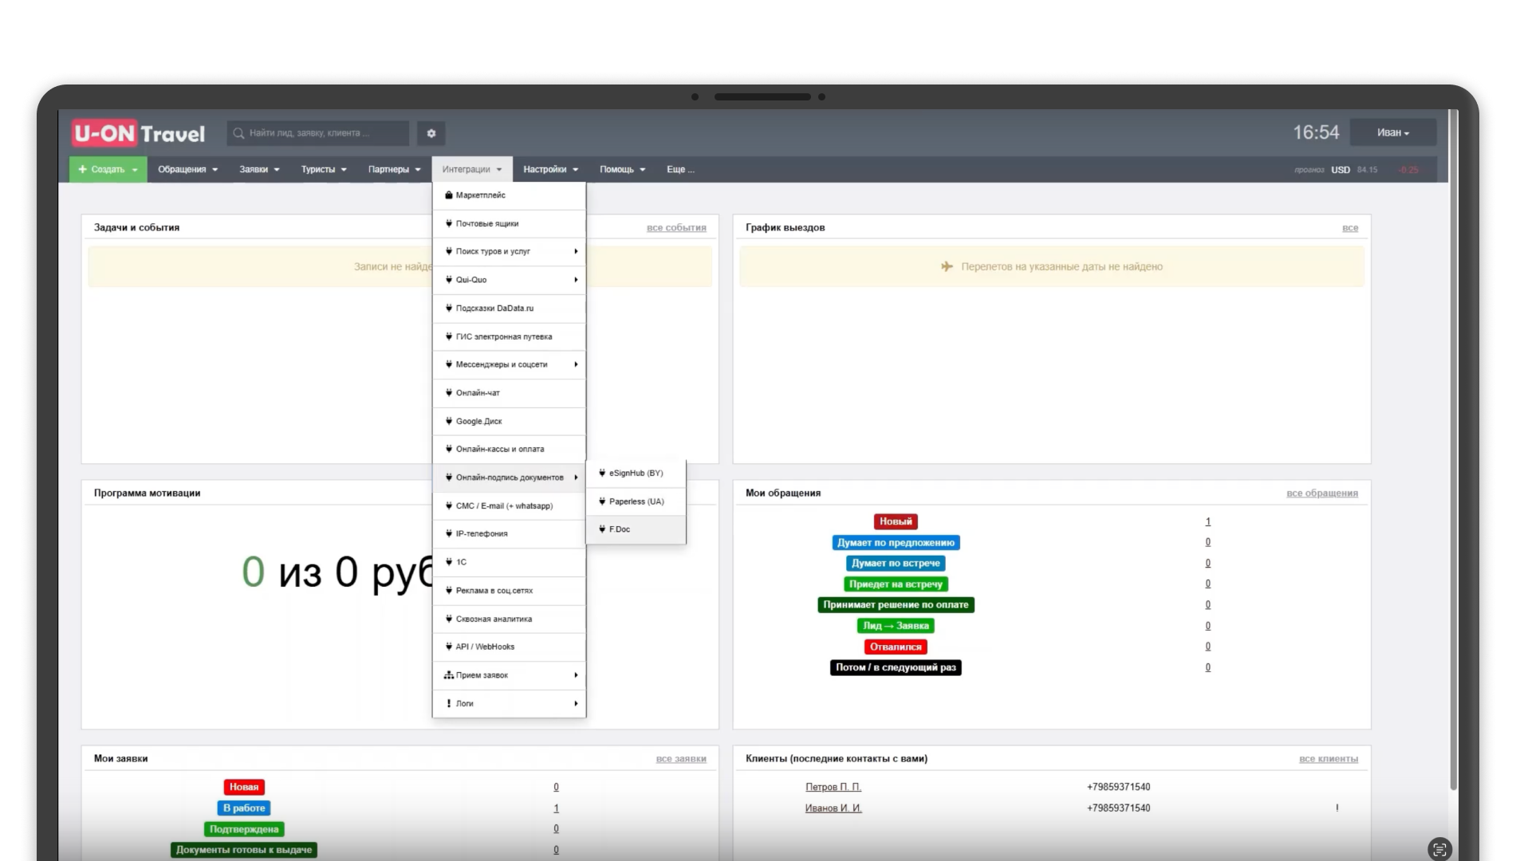
Task: Click the sitemap icon for Прием заявок
Action: [x=449, y=675]
